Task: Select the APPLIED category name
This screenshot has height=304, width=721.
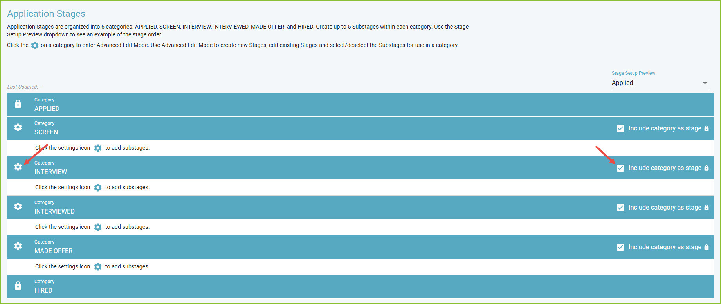Action: click(x=47, y=109)
